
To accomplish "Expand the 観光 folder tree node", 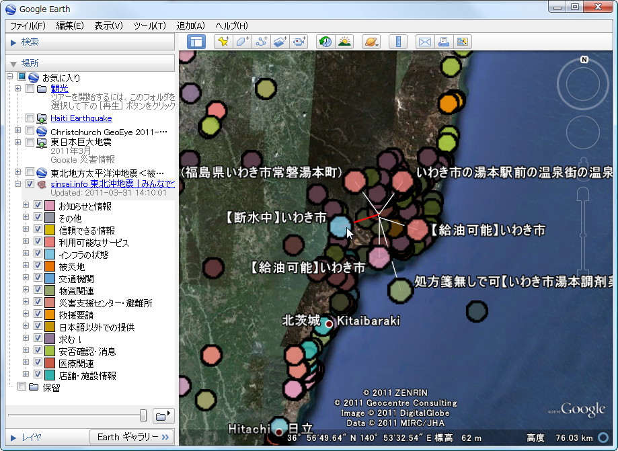I will click(x=18, y=89).
